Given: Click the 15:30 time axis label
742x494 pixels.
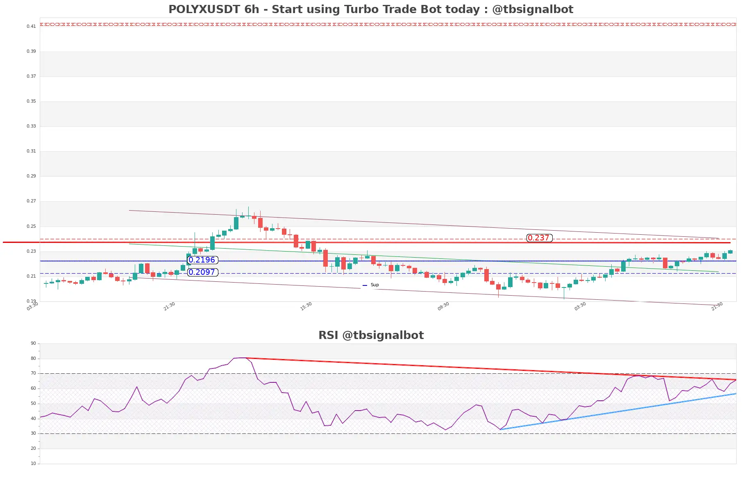Looking at the screenshot, I should click(x=306, y=306).
